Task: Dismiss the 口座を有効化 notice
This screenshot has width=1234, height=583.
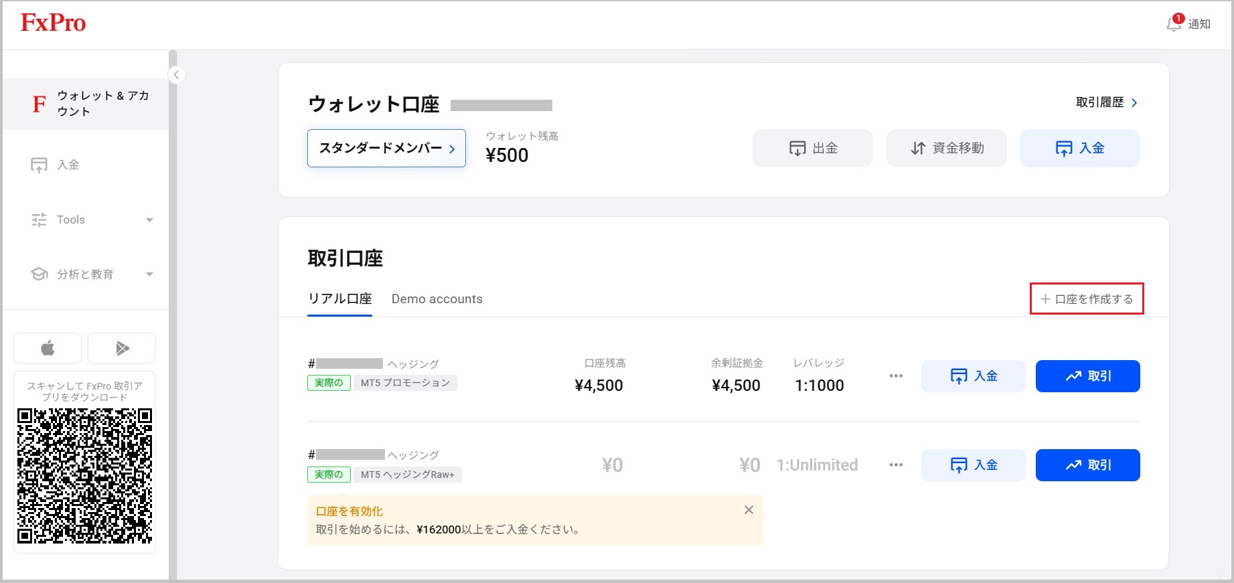Action: click(x=749, y=510)
